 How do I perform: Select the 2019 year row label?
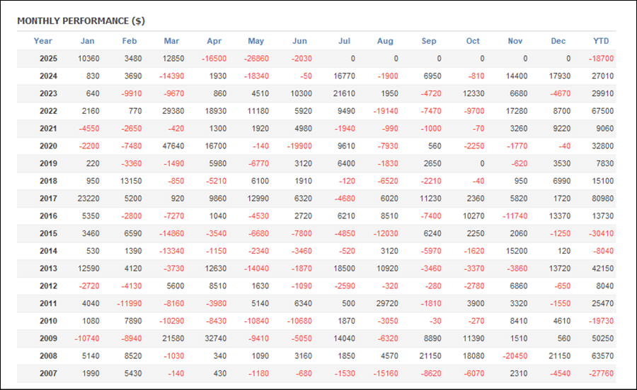point(48,163)
